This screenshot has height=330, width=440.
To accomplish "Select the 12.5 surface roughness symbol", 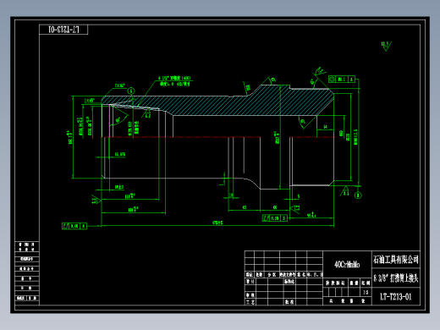I will click(386, 46).
